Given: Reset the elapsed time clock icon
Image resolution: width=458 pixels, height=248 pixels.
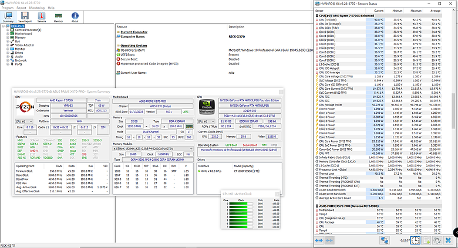Looking at the screenshot, I should [415, 240].
